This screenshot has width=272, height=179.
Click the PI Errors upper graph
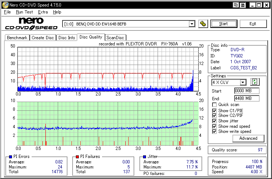(108, 69)
